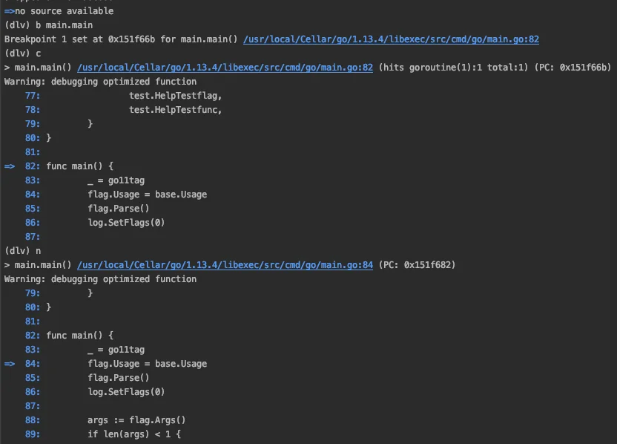
Task: Click the '(dlv) n' command line
Action: [23, 251]
